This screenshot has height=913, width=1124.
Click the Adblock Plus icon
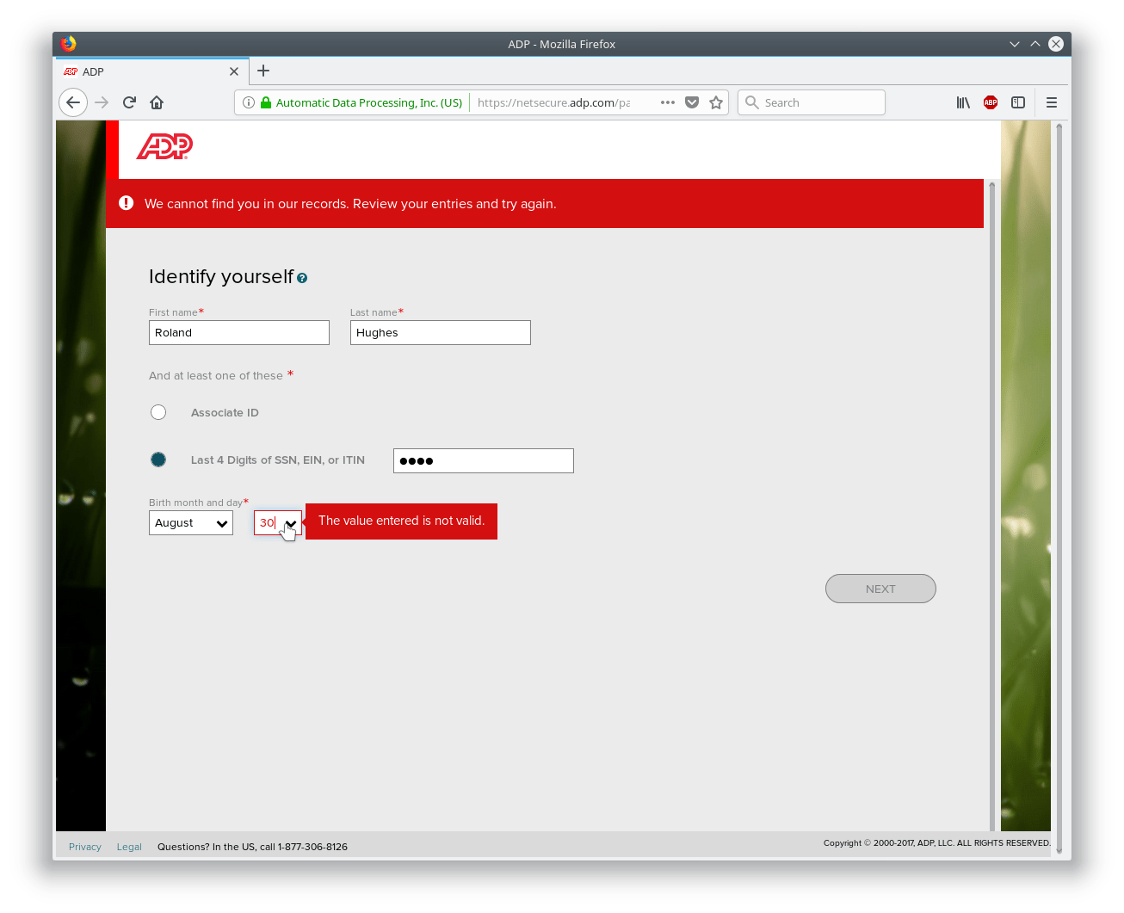click(990, 102)
